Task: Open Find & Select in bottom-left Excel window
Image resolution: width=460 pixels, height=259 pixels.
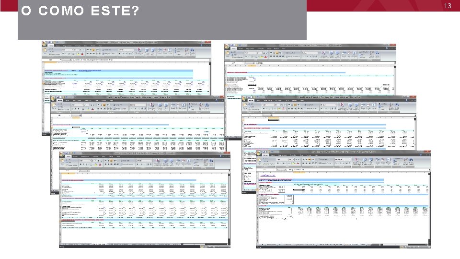Action: (211, 163)
